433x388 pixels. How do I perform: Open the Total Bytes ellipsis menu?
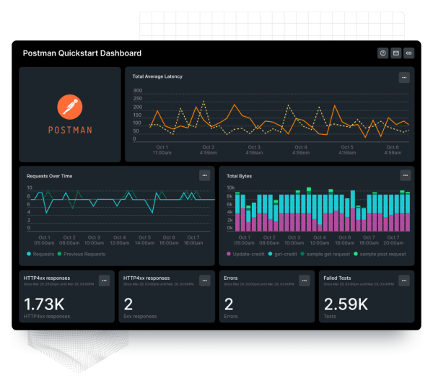coord(406,175)
